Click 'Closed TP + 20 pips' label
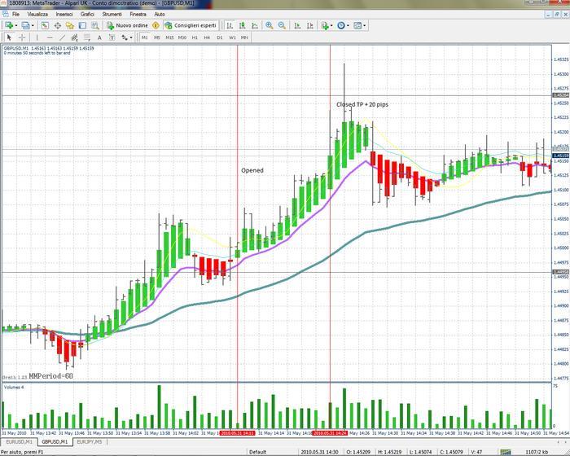The width and height of the screenshot is (570, 456). click(x=362, y=104)
